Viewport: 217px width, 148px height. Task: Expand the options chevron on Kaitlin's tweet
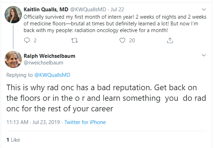204,9
